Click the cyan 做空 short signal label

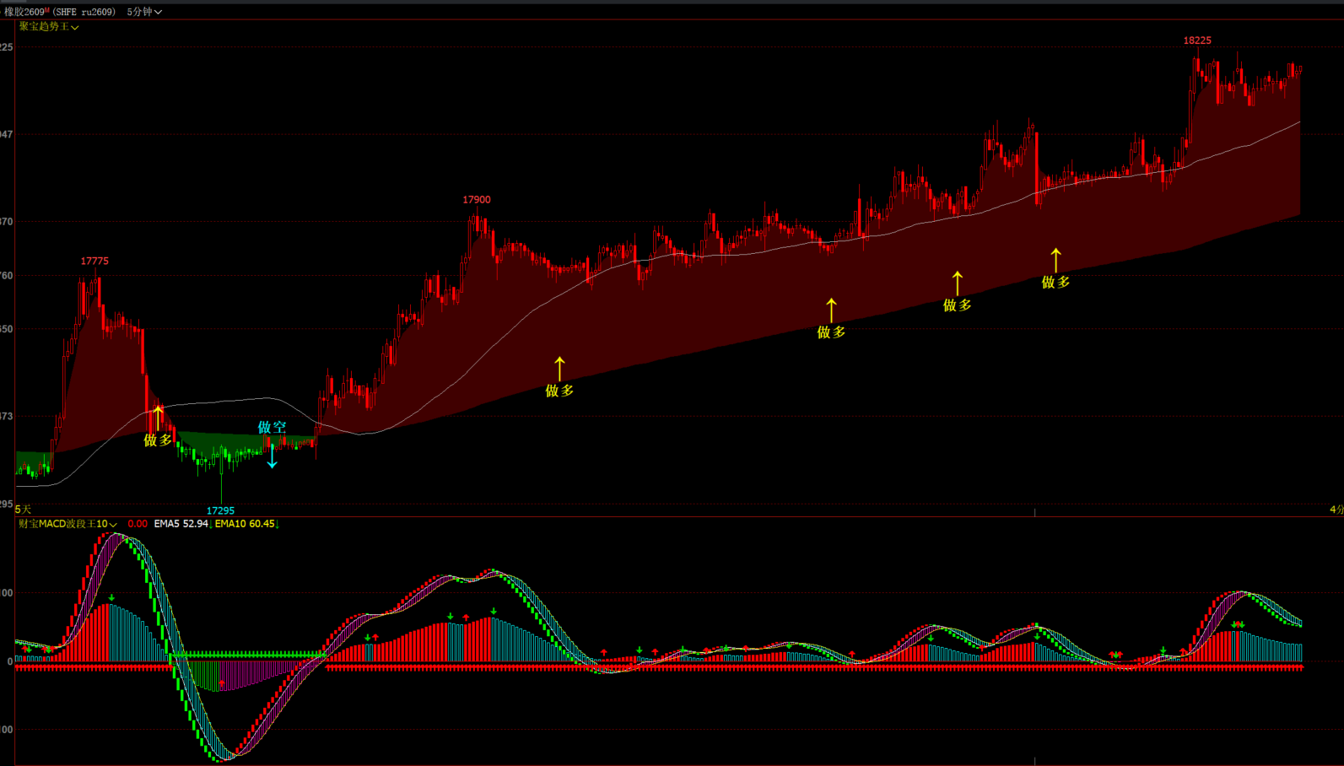tap(272, 428)
